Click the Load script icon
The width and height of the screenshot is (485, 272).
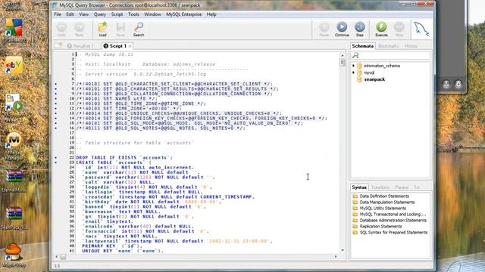point(103,28)
